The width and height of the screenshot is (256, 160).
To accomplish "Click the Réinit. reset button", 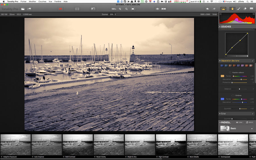I will tap(250, 122).
